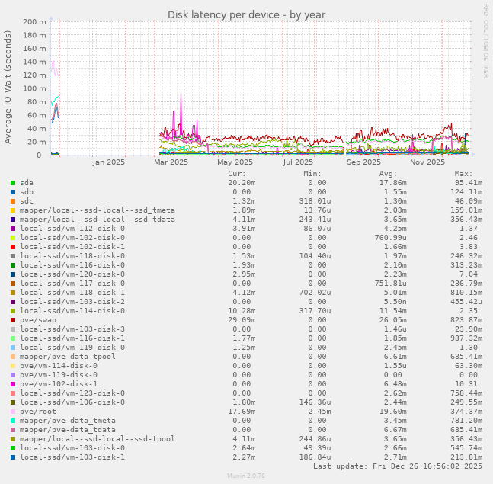Viewport: 493px width, 484px height.
Task: Click the 'local-ssd/vm-118-disk-0' label
Action: tap(72, 255)
